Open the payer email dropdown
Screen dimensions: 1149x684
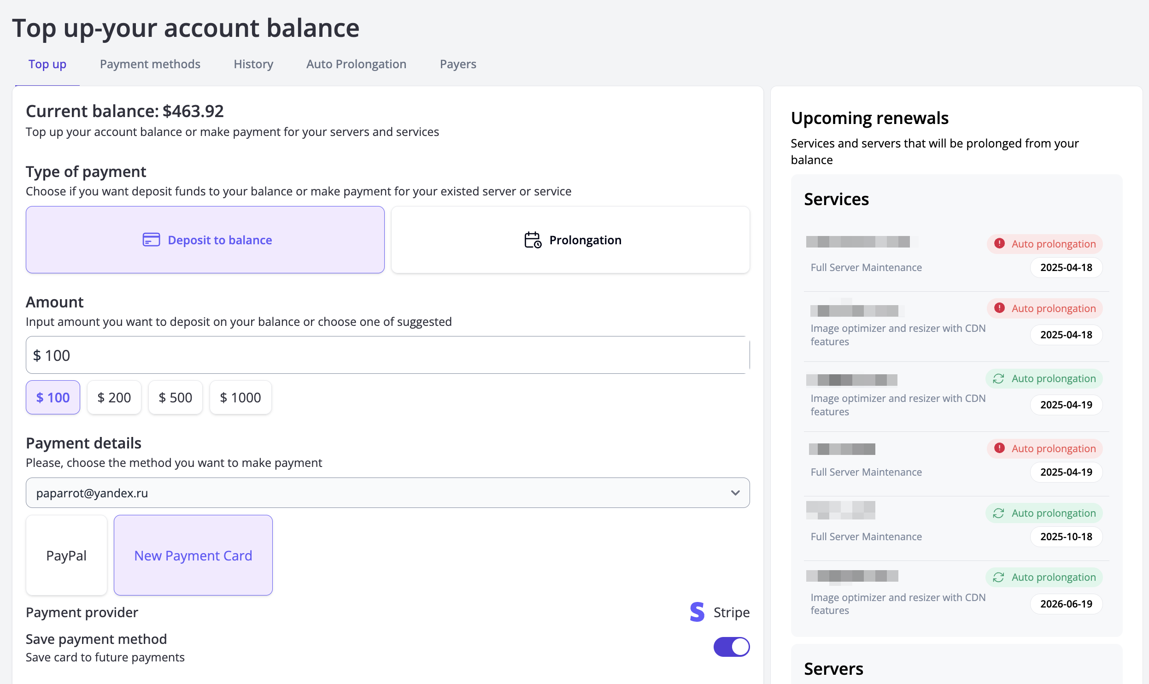click(387, 493)
